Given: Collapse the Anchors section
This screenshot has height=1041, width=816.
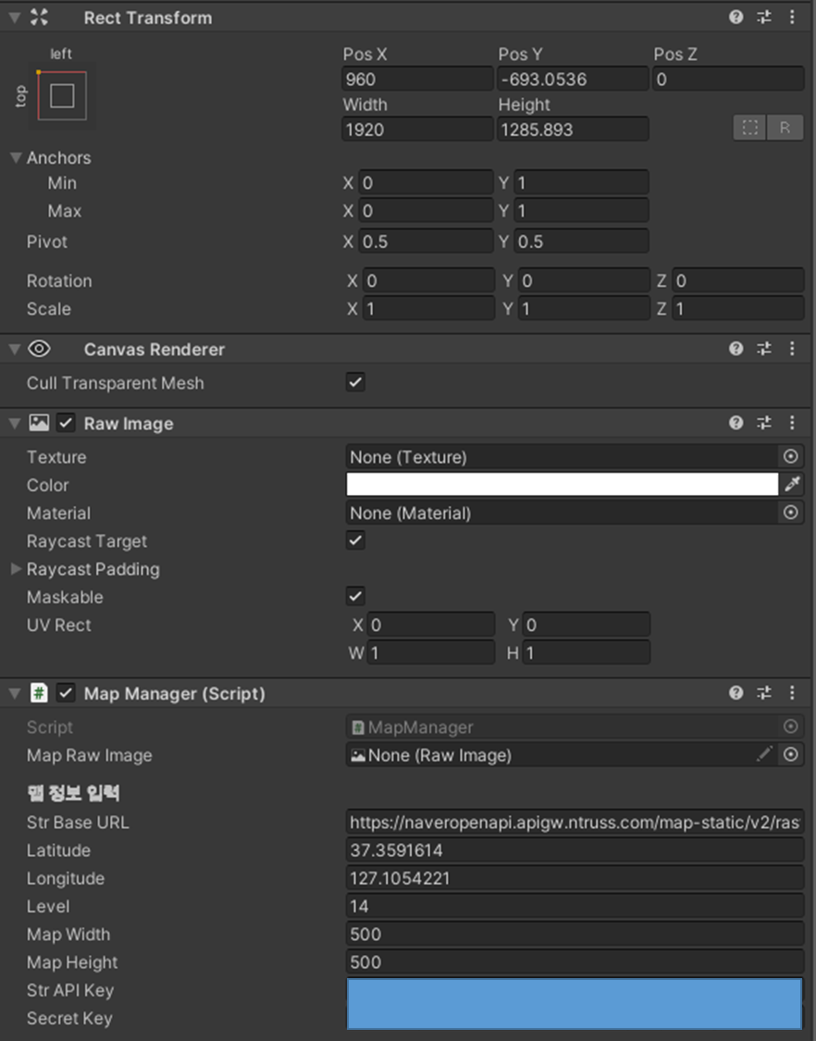Looking at the screenshot, I should 16,157.
